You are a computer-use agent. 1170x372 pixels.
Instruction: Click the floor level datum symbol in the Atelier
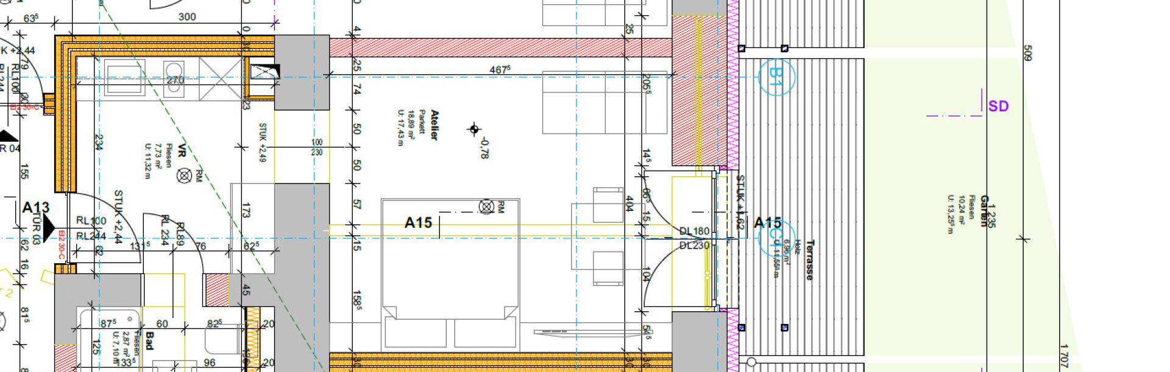[474, 129]
